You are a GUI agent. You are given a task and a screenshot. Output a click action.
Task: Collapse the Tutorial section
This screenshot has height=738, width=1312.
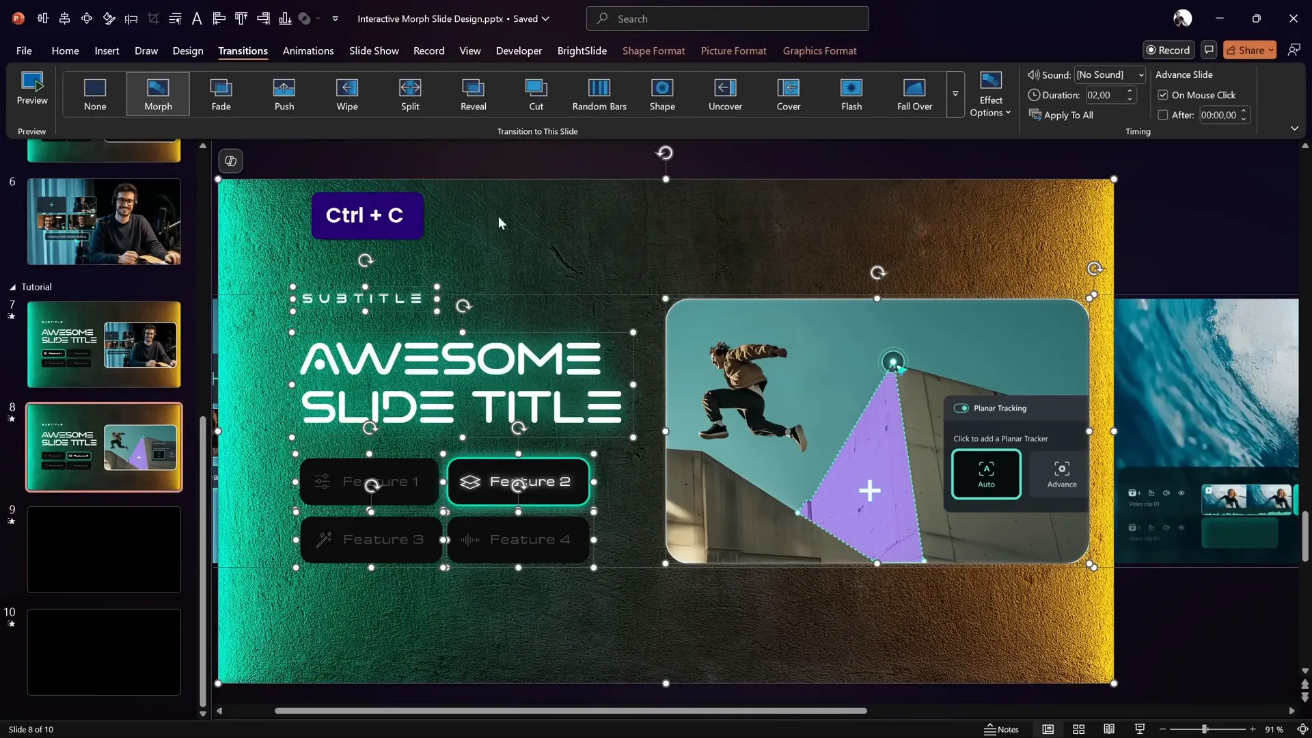(12, 287)
